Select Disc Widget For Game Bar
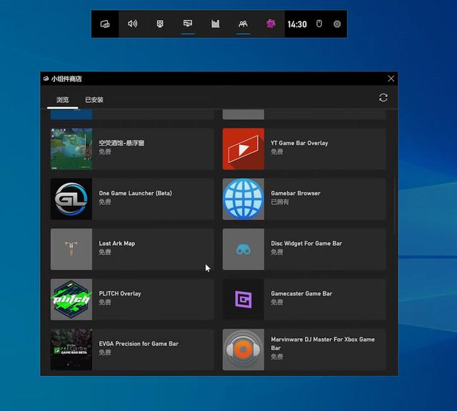The height and width of the screenshot is (411, 457). tap(304, 249)
